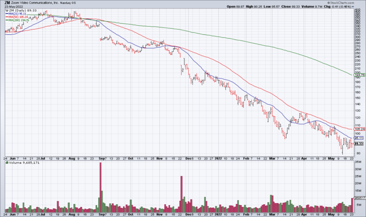The image size is (366, 217).
Task: Click the StockCharts.com attribution link
Action: click(341, 3)
